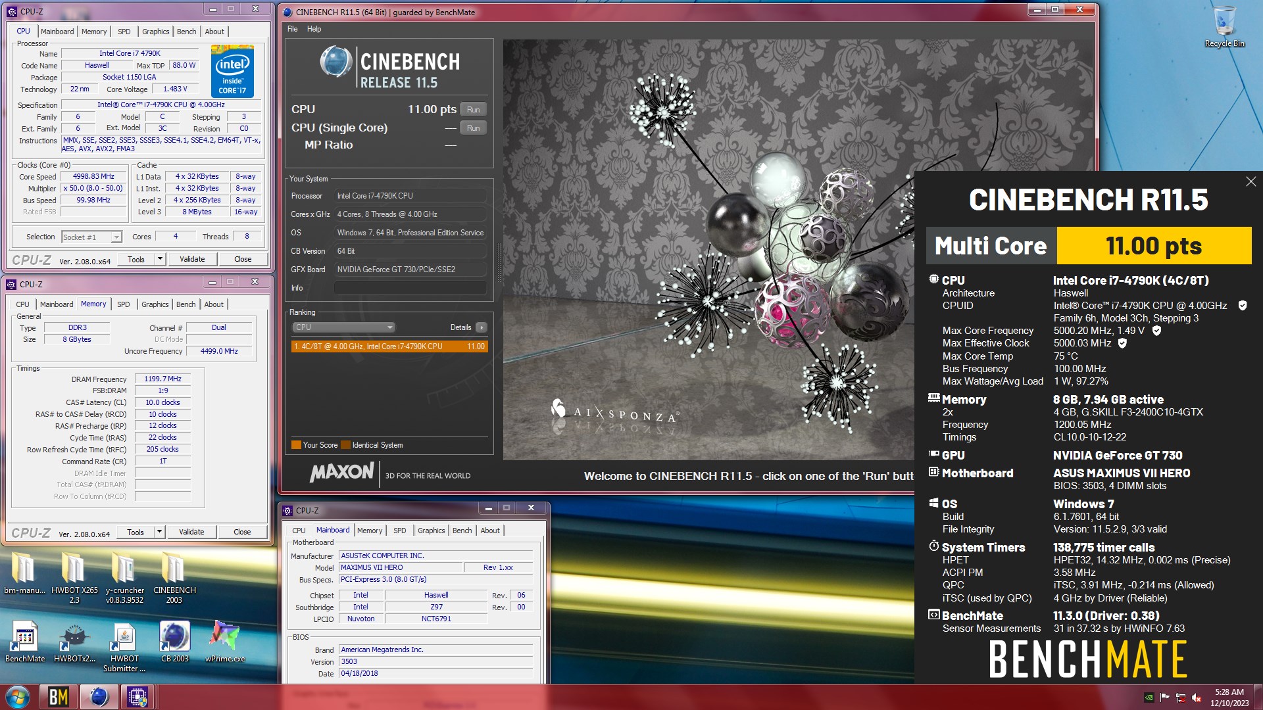Viewport: 1263px width, 710px height.
Task: Launch wPrime.exe from the desktop
Action: (225, 642)
